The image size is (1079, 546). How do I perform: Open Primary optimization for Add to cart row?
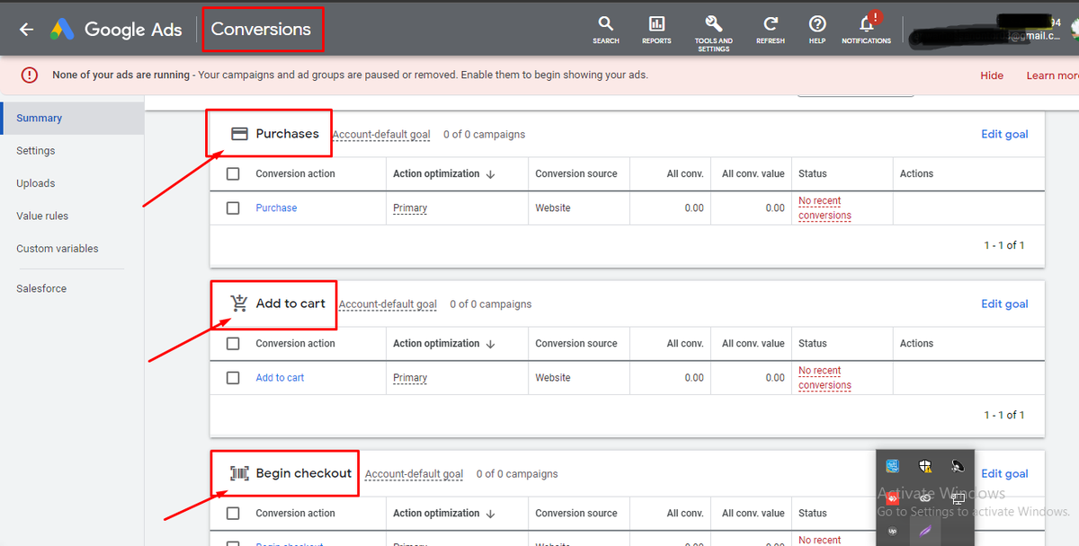click(410, 377)
